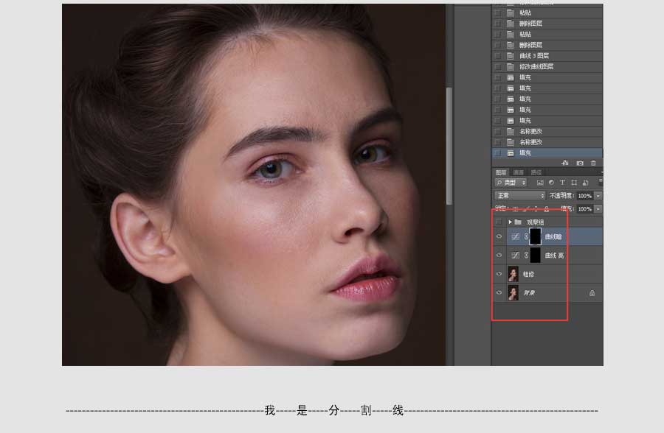Open the 不透明度 opacity dropdown arrow
Image resolution: width=664 pixels, height=433 pixels.
click(598, 196)
